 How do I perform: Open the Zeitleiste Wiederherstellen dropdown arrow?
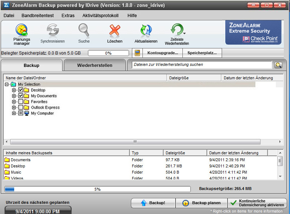(x=184, y=33)
